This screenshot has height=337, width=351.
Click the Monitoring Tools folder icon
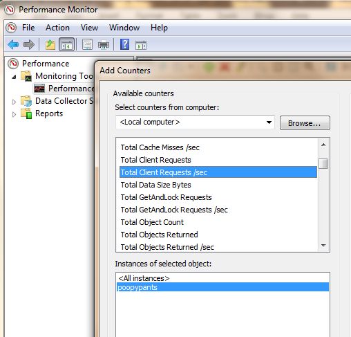26,76
